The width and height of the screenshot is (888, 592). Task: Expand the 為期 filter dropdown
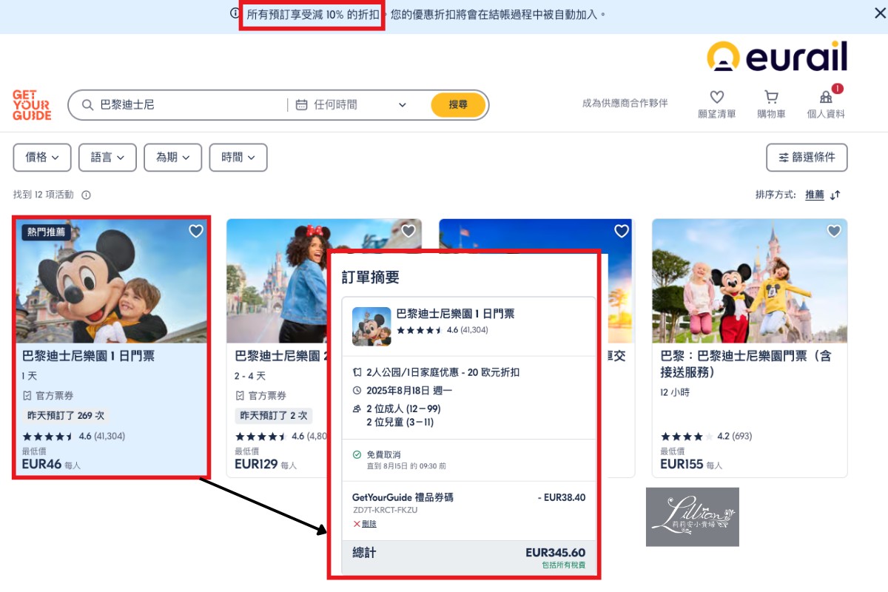pos(172,158)
